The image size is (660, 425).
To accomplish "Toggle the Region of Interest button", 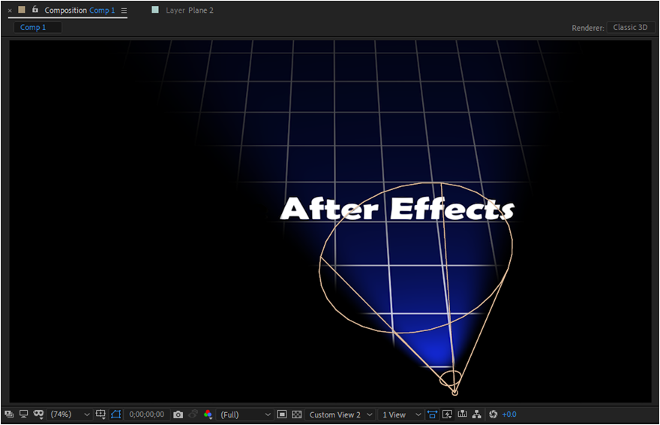I will point(282,414).
